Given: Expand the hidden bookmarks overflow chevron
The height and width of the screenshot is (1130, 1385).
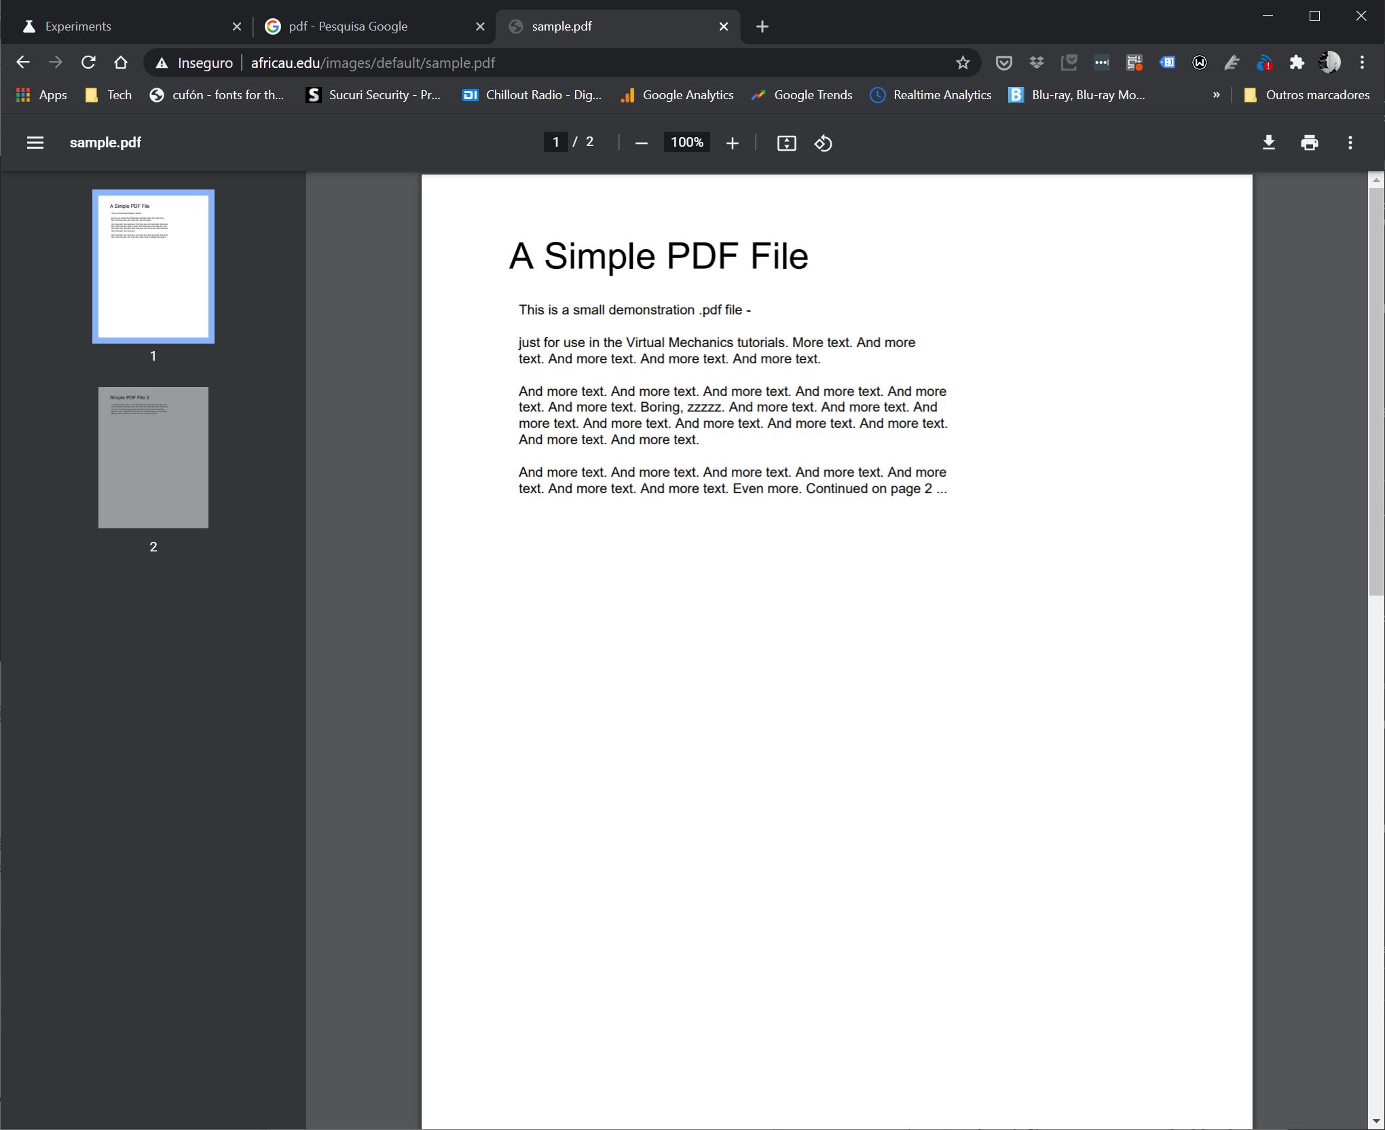Looking at the screenshot, I should tap(1216, 95).
